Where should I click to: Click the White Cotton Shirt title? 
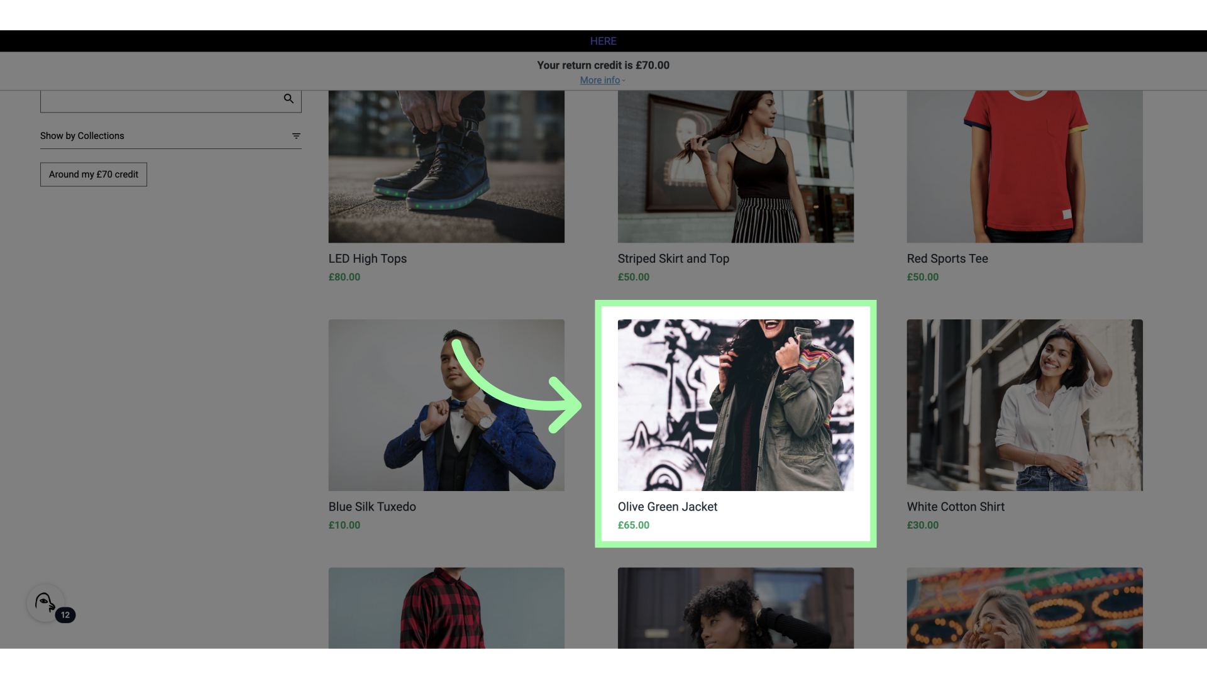(x=956, y=507)
